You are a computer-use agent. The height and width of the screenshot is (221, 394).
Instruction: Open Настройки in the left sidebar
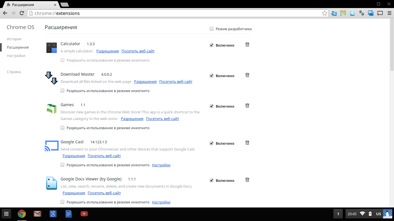[x=16, y=56]
